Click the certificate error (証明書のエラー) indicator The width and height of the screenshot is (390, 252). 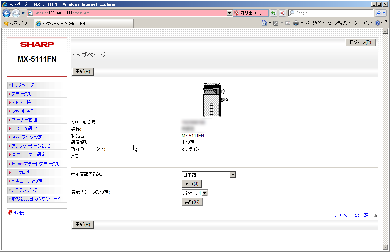(x=251, y=13)
